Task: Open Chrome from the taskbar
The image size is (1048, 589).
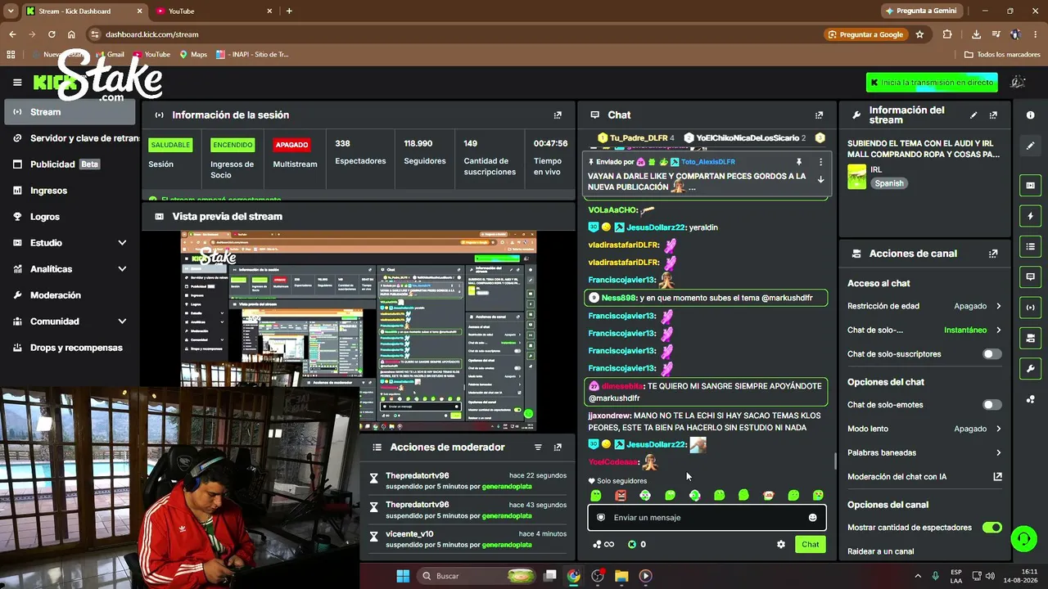Action: tap(574, 576)
